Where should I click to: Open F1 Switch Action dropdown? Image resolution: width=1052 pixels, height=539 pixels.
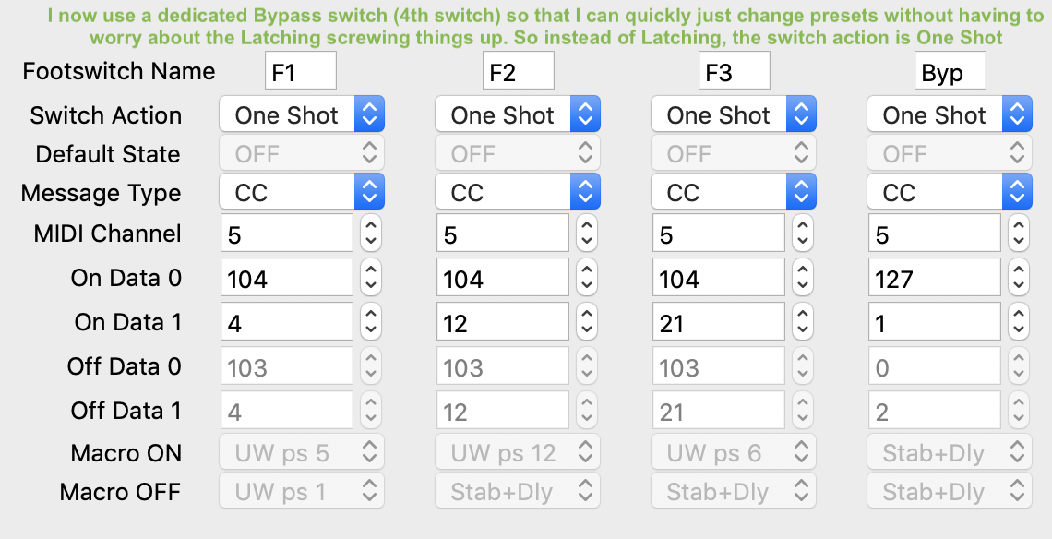(301, 114)
